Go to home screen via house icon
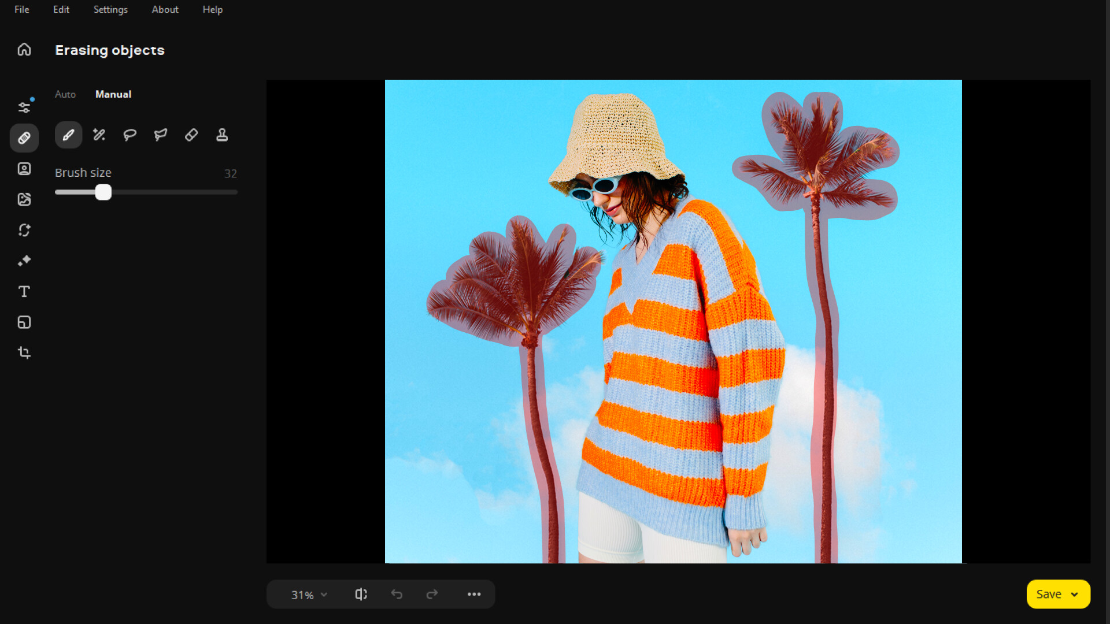This screenshot has height=624, width=1110. [x=24, y=50]
